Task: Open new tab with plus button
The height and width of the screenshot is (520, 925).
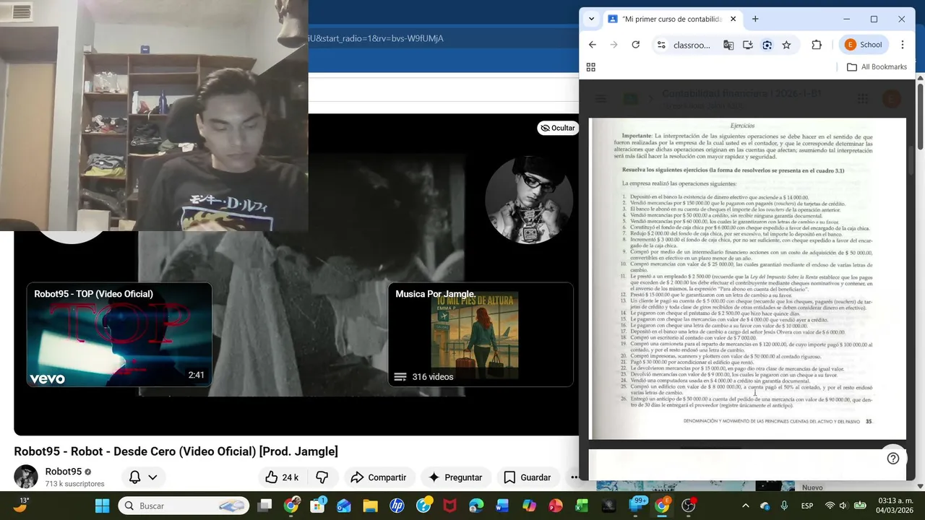Action: 755,19
